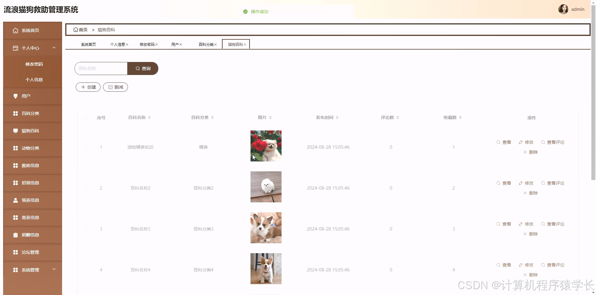Open the 百科名称2 white puppy thumbnail
The height and width of the screenshot is (295, 596).
click(266, 187)
